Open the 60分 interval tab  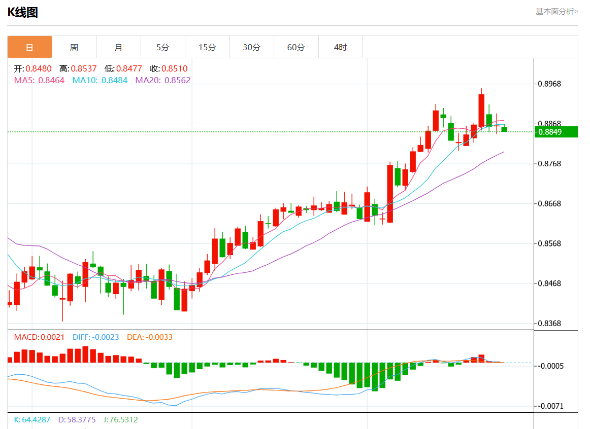click(296, 47)
